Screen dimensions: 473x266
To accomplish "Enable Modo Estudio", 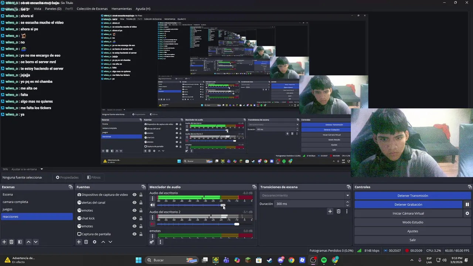I will 413,222.
